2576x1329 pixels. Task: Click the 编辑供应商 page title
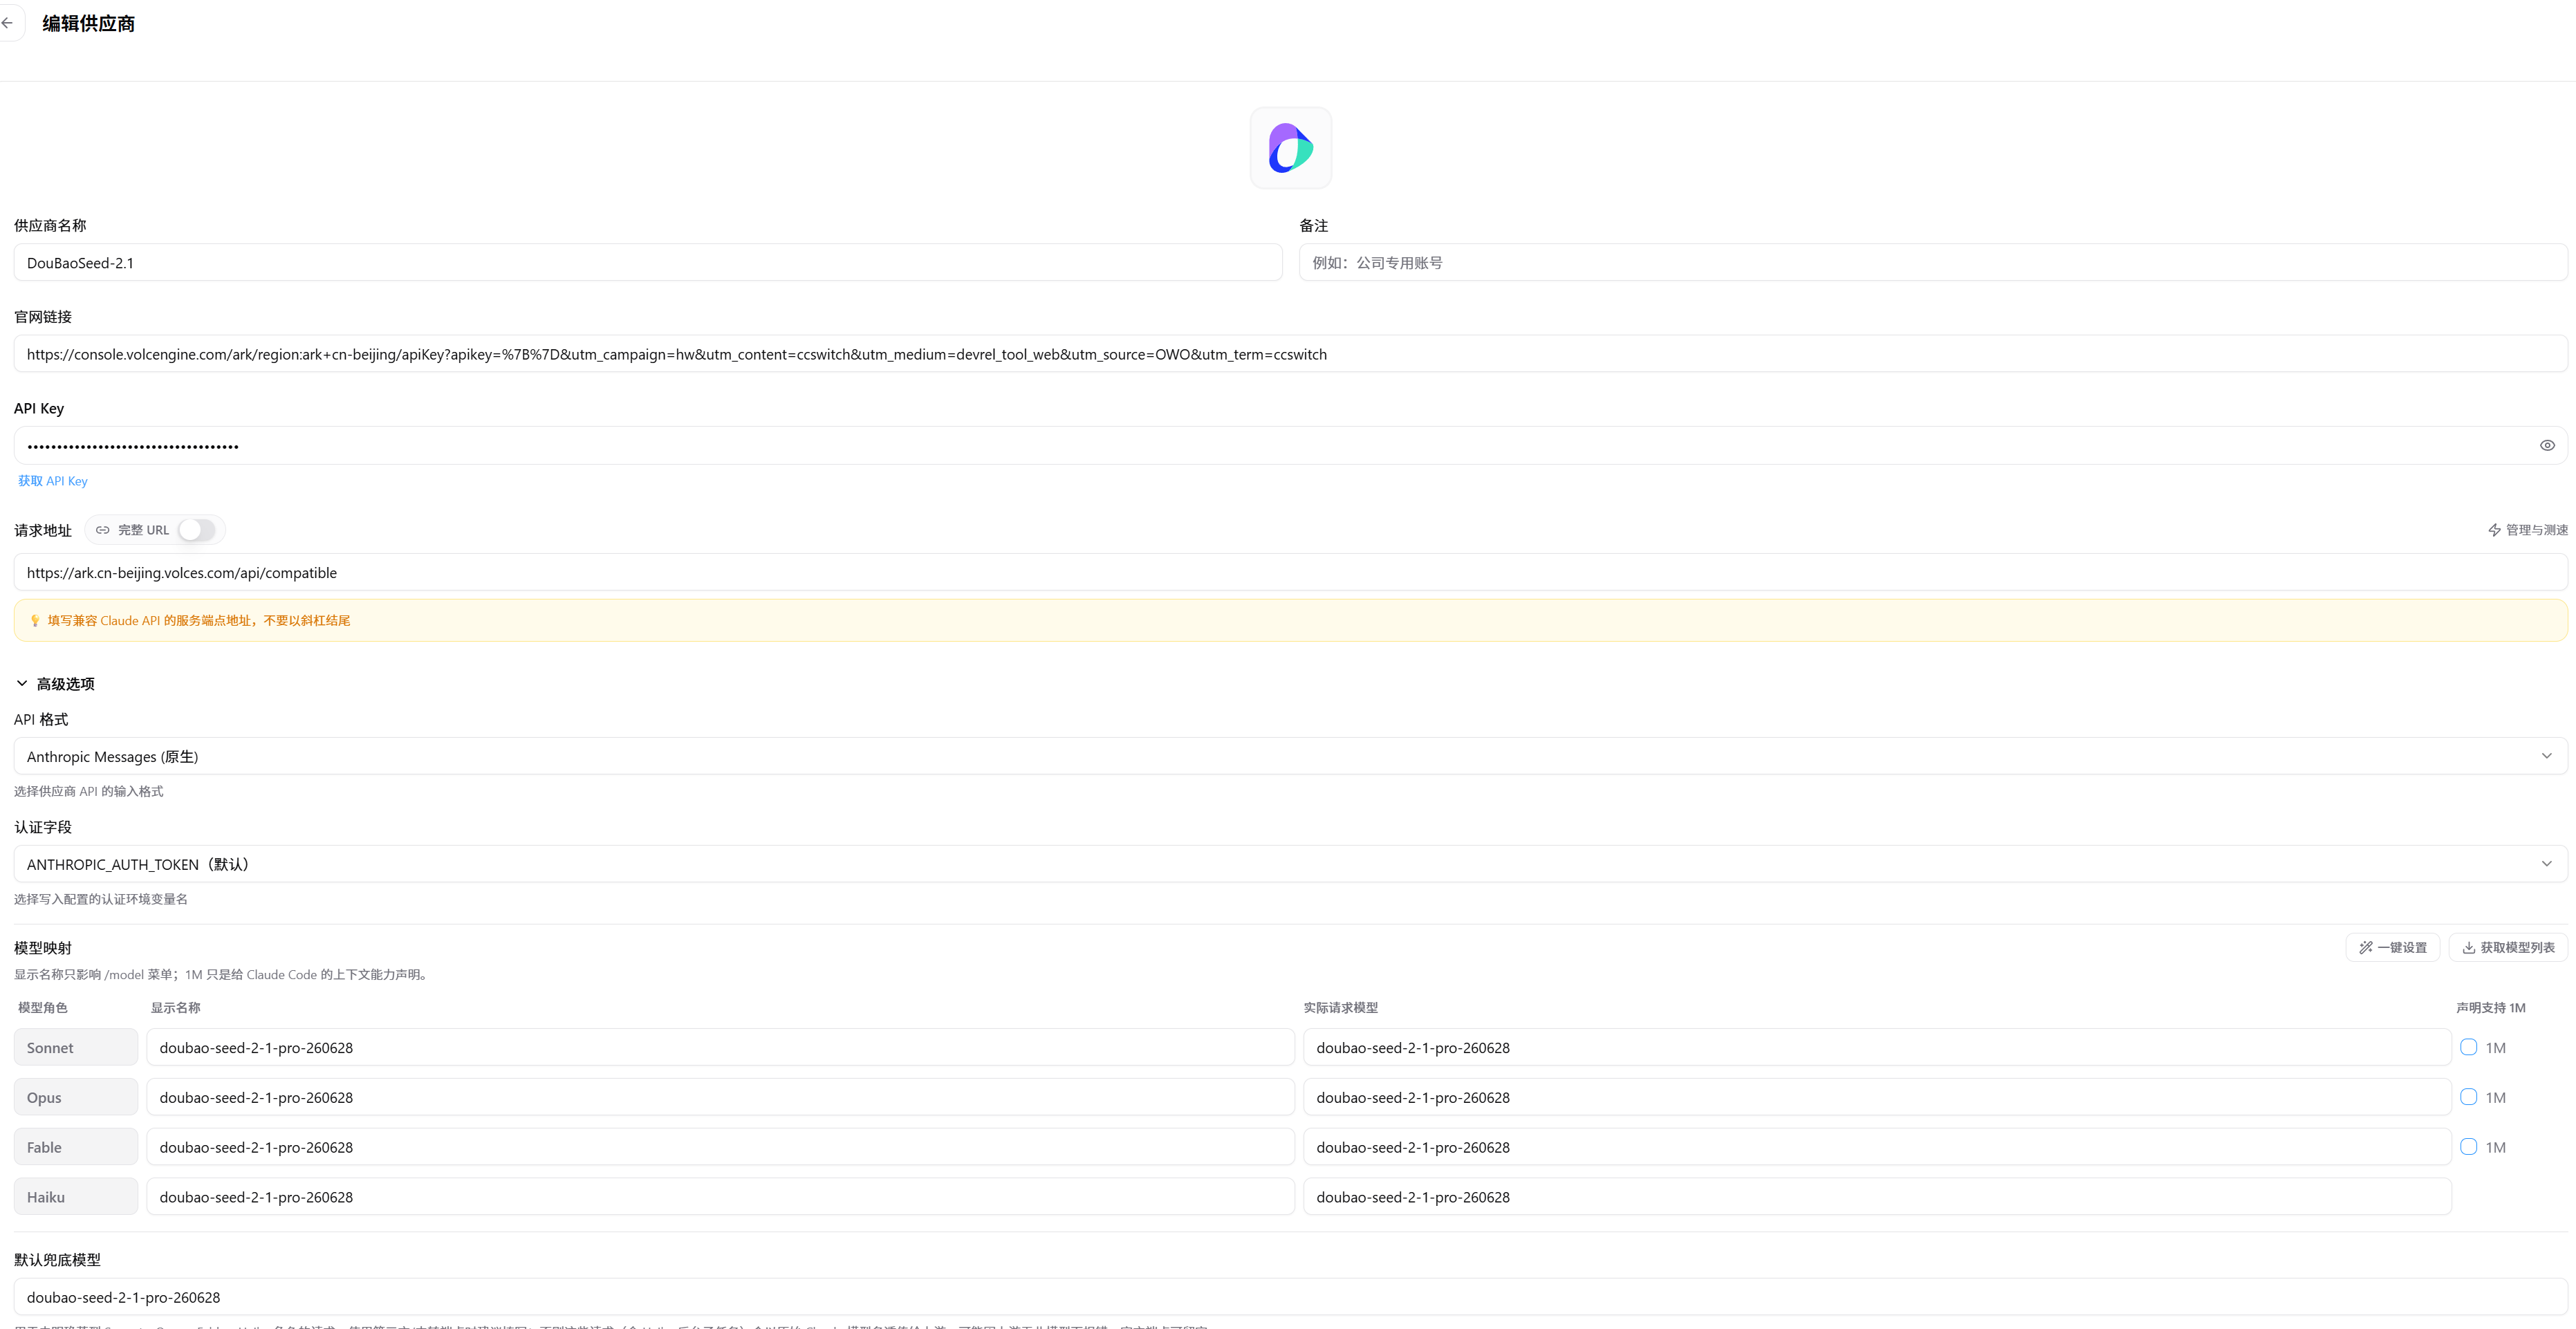point(88,24)
